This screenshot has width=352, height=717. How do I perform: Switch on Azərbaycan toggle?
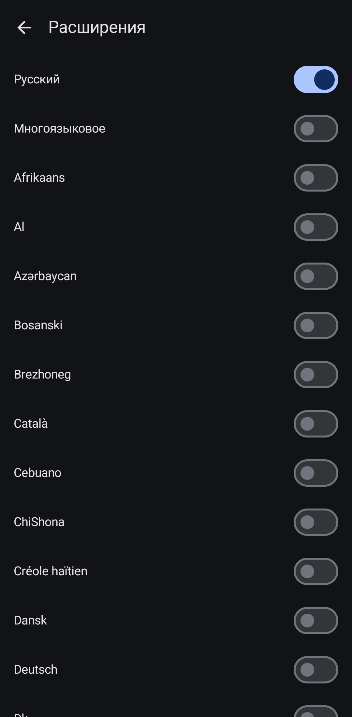coord(315,276)
